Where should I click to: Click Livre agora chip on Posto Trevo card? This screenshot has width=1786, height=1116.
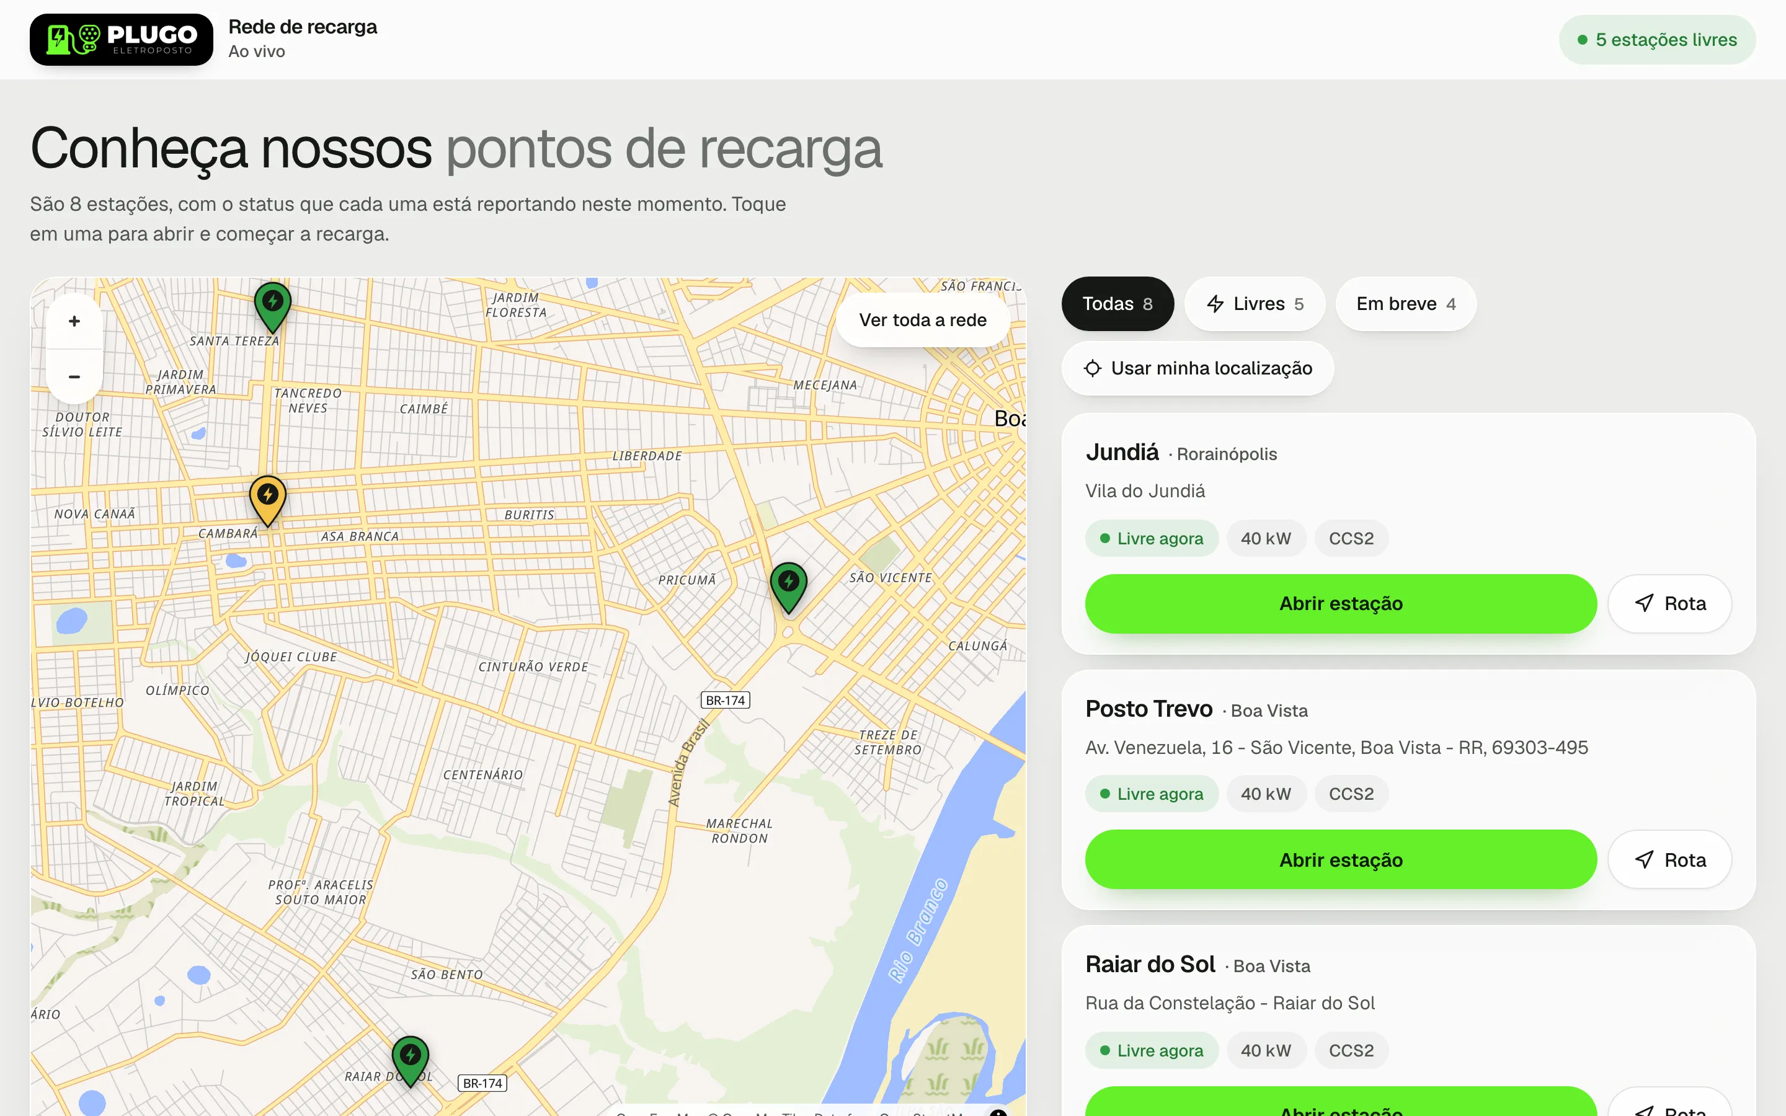pos(1152,794)
